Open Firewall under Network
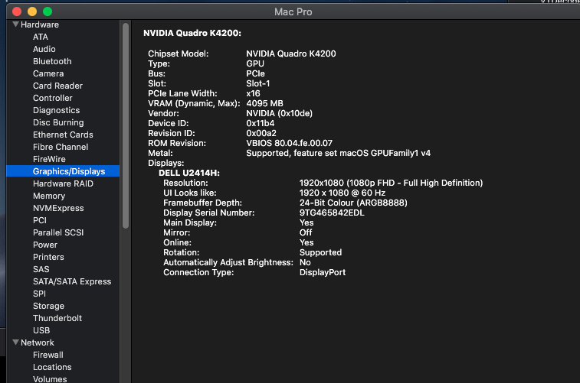Image resolution: width=580 pixels, height=383 pixels. 48,355
